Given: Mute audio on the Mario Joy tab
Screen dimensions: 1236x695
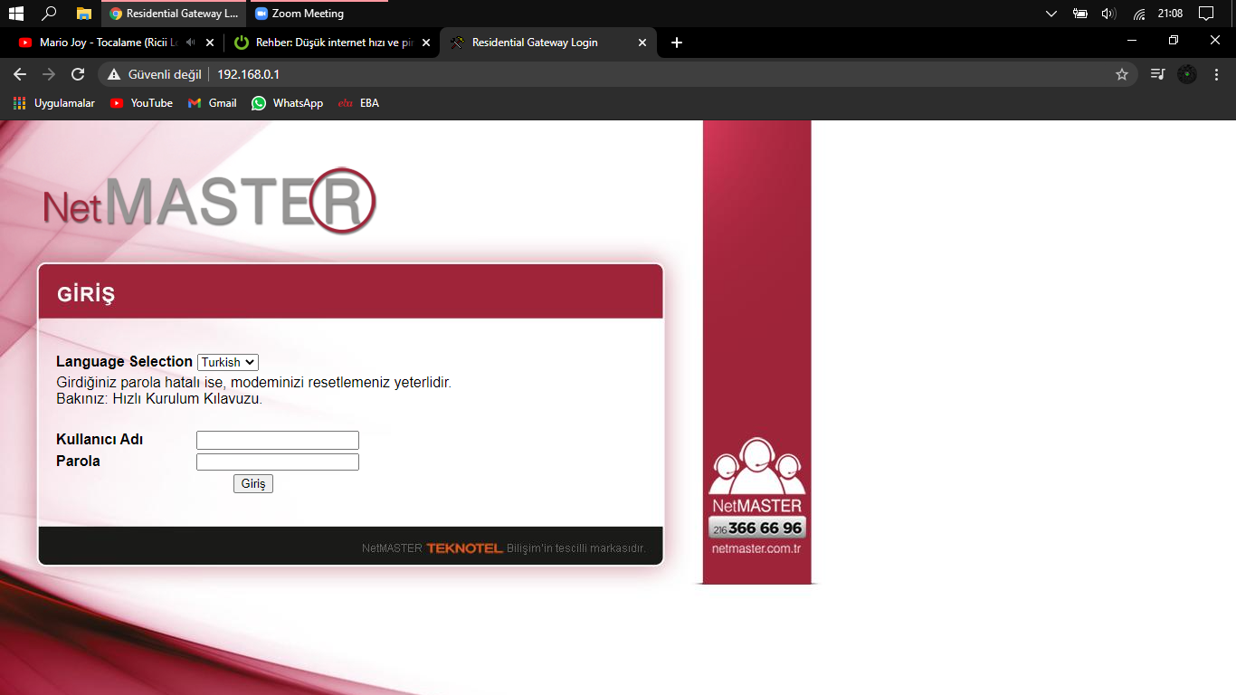Looking at the screenshot, I should (x=190, y=43).
